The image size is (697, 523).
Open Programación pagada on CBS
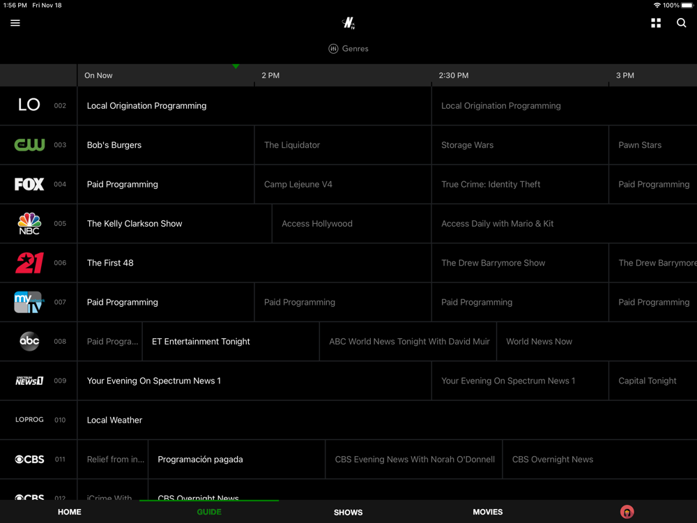coord(236,460)
